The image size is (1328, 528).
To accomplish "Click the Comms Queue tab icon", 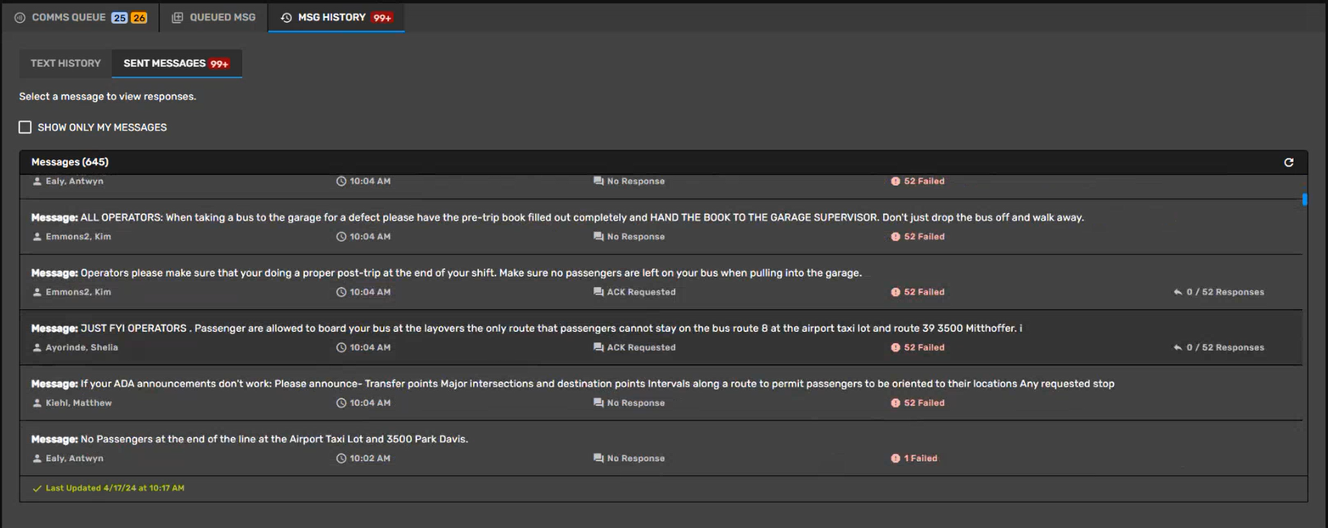I will (20, 17).
